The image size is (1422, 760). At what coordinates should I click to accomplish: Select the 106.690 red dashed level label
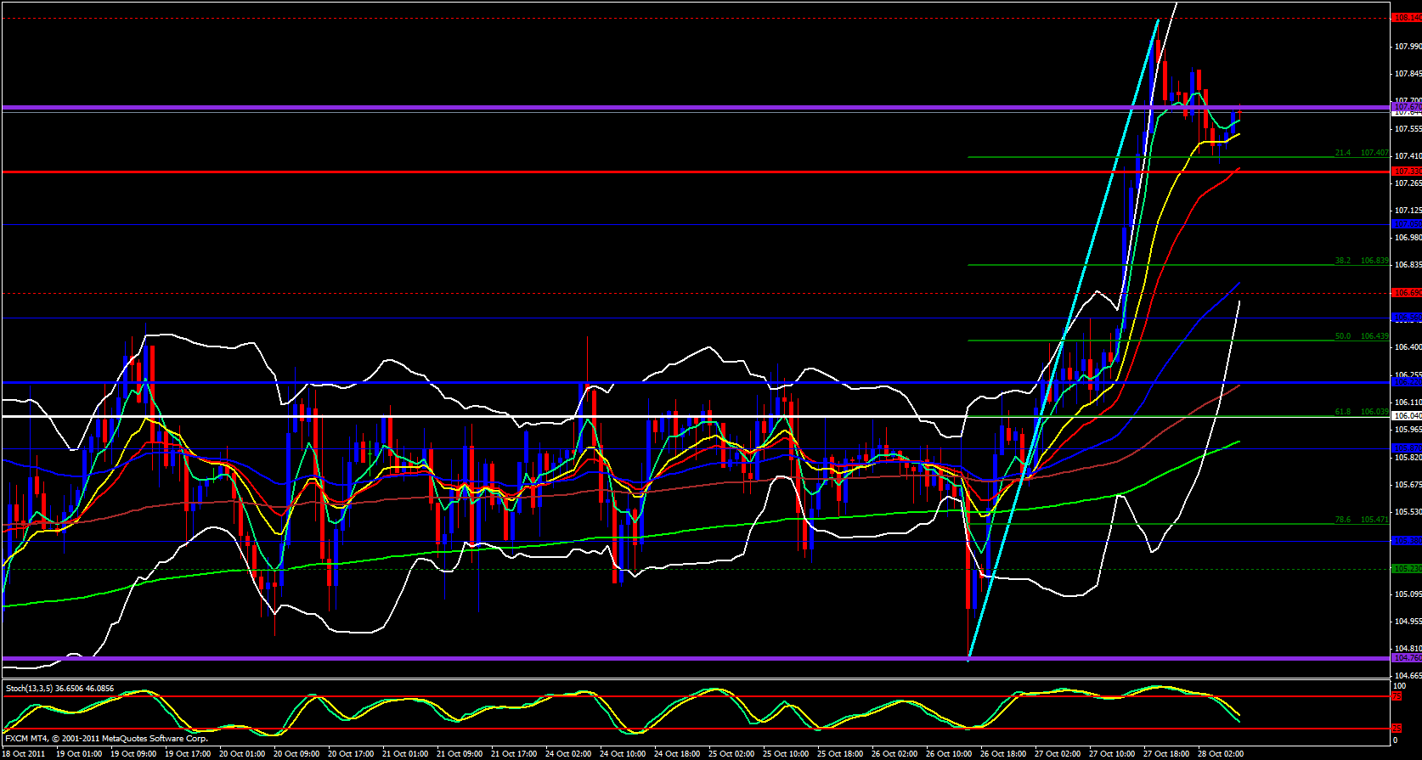point(1406,293)
